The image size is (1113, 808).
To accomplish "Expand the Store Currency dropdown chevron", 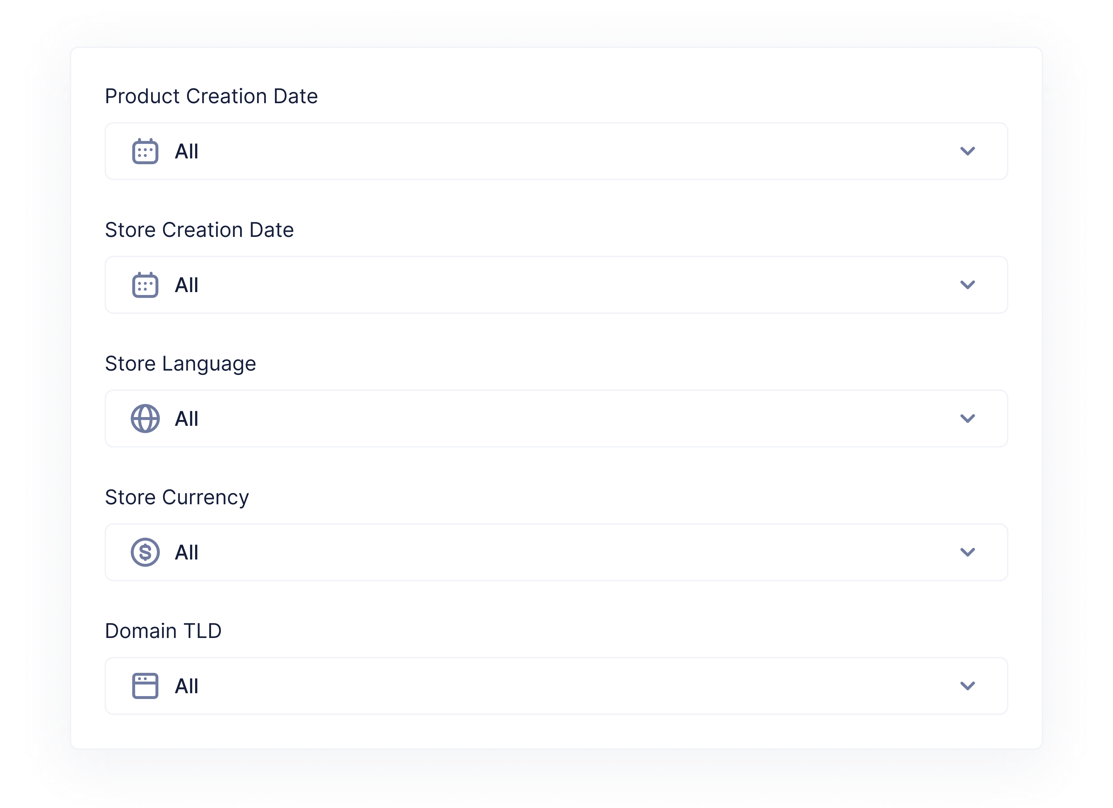I will (967, 552).
